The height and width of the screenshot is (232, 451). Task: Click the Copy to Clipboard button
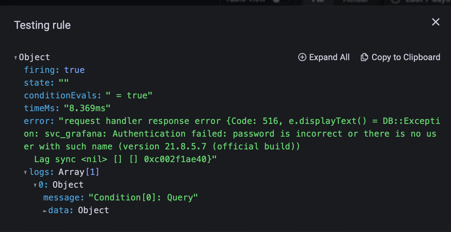point(400,57)
